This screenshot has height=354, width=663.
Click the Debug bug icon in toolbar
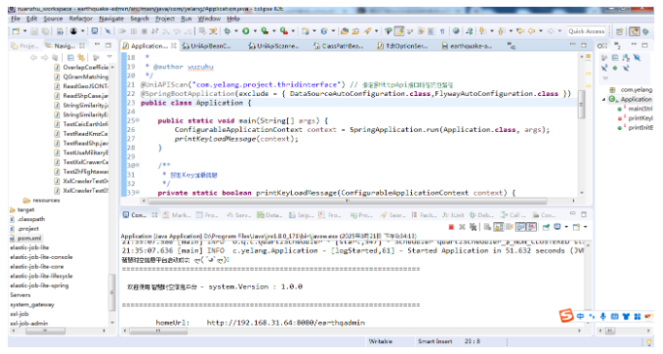coord(227,31)
